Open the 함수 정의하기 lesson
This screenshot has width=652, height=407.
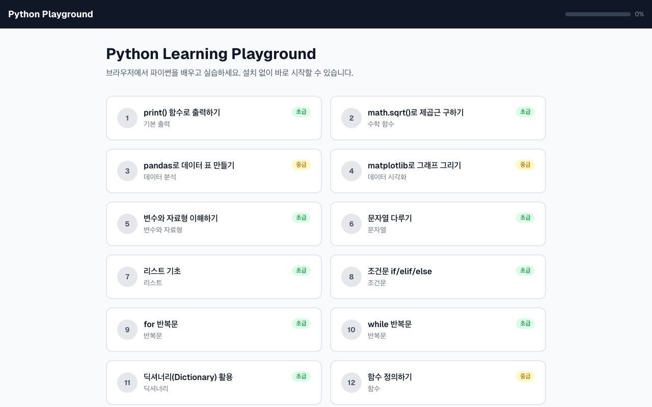click(x=438, y=383)
